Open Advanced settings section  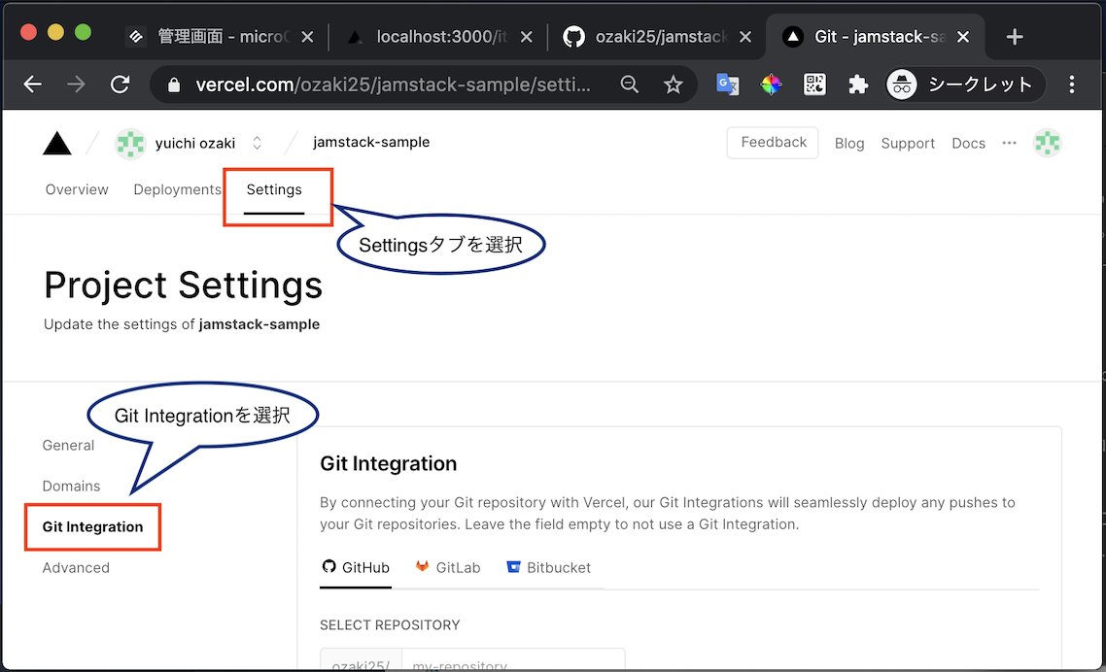pyautogui.click(x=76, y=568)
